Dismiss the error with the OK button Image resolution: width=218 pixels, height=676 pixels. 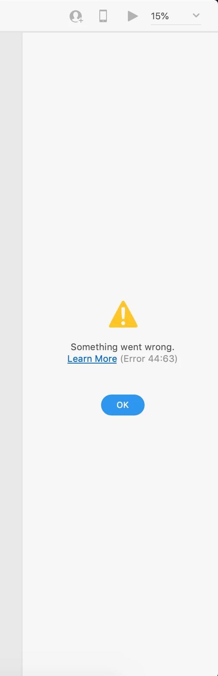coord(123,405)
